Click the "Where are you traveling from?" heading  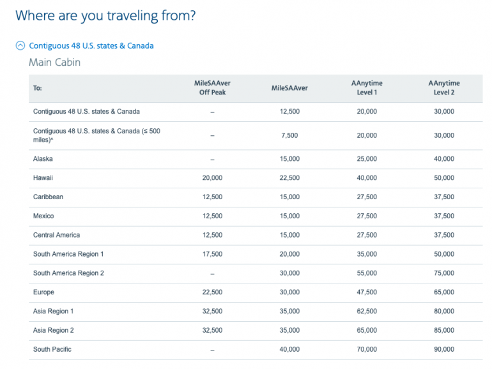click(x=105, y=16)
